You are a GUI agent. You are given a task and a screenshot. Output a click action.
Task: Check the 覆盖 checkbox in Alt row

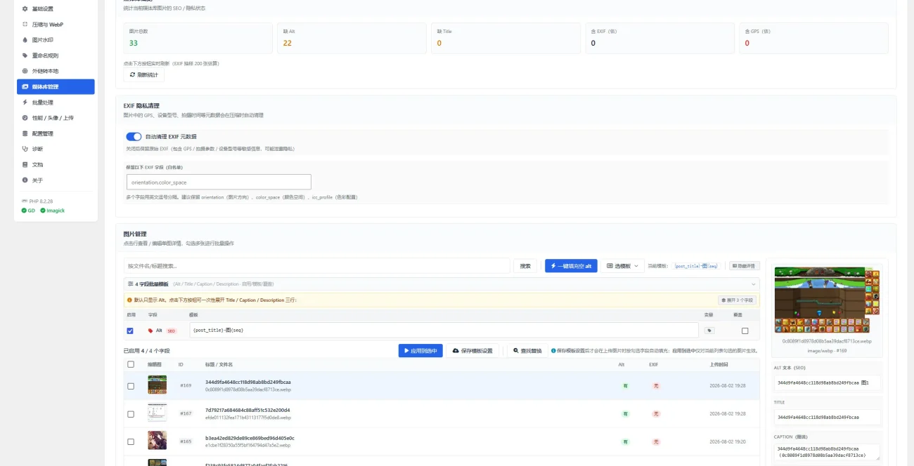tap(745, 331)
